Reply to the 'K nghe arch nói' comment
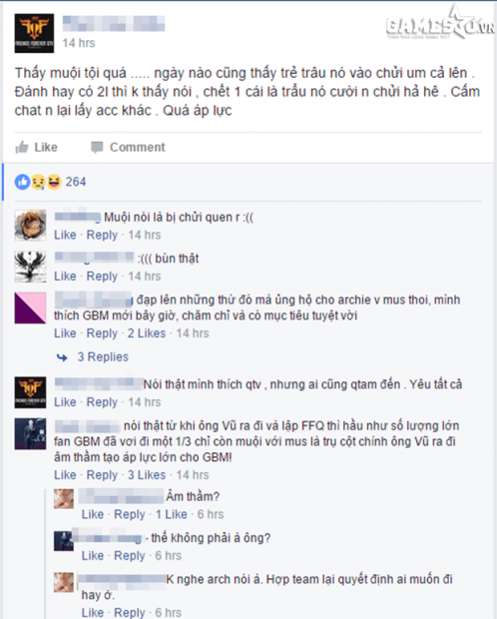The width and height of the screenshot is (497, 619). (130, 613)
